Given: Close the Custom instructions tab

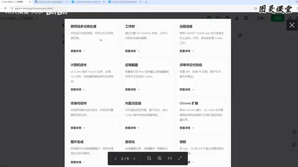Looking at the screenshot, I should pos(104,2).
